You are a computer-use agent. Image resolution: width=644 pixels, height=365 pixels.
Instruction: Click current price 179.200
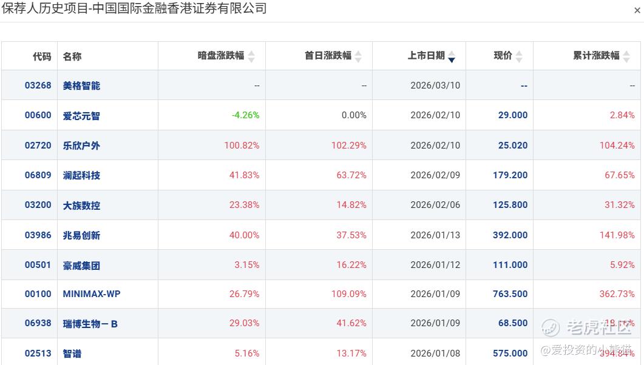coord(510,175)
